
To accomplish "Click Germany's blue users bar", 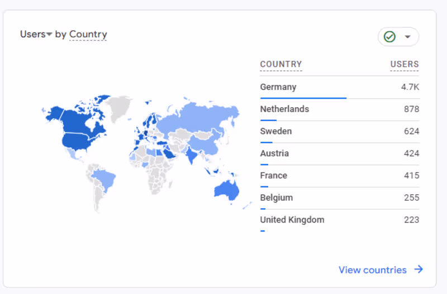I will pos(303,98).
